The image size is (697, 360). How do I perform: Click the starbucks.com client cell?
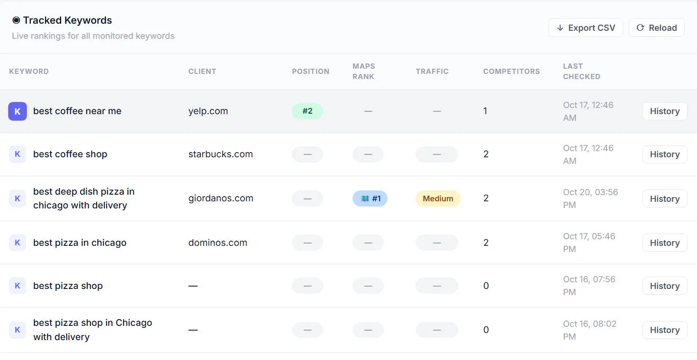[221, 154]
